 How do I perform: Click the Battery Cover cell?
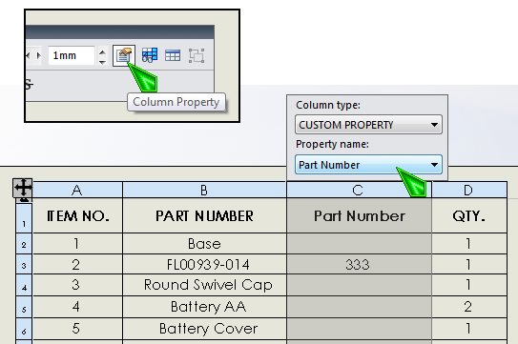[x=204, y=329]
